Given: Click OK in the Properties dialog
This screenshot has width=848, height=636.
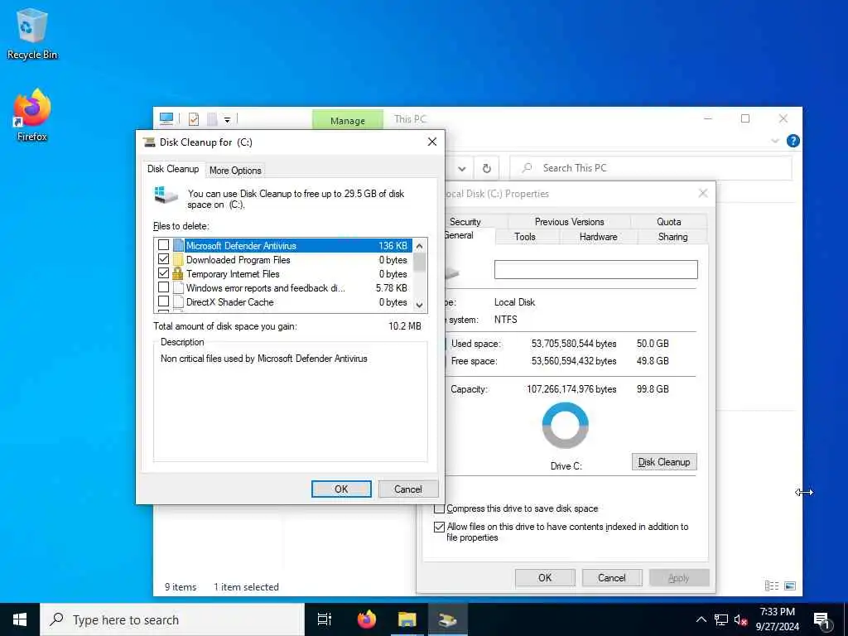Looking at the screenshot, I should click(x=545, y=577).
